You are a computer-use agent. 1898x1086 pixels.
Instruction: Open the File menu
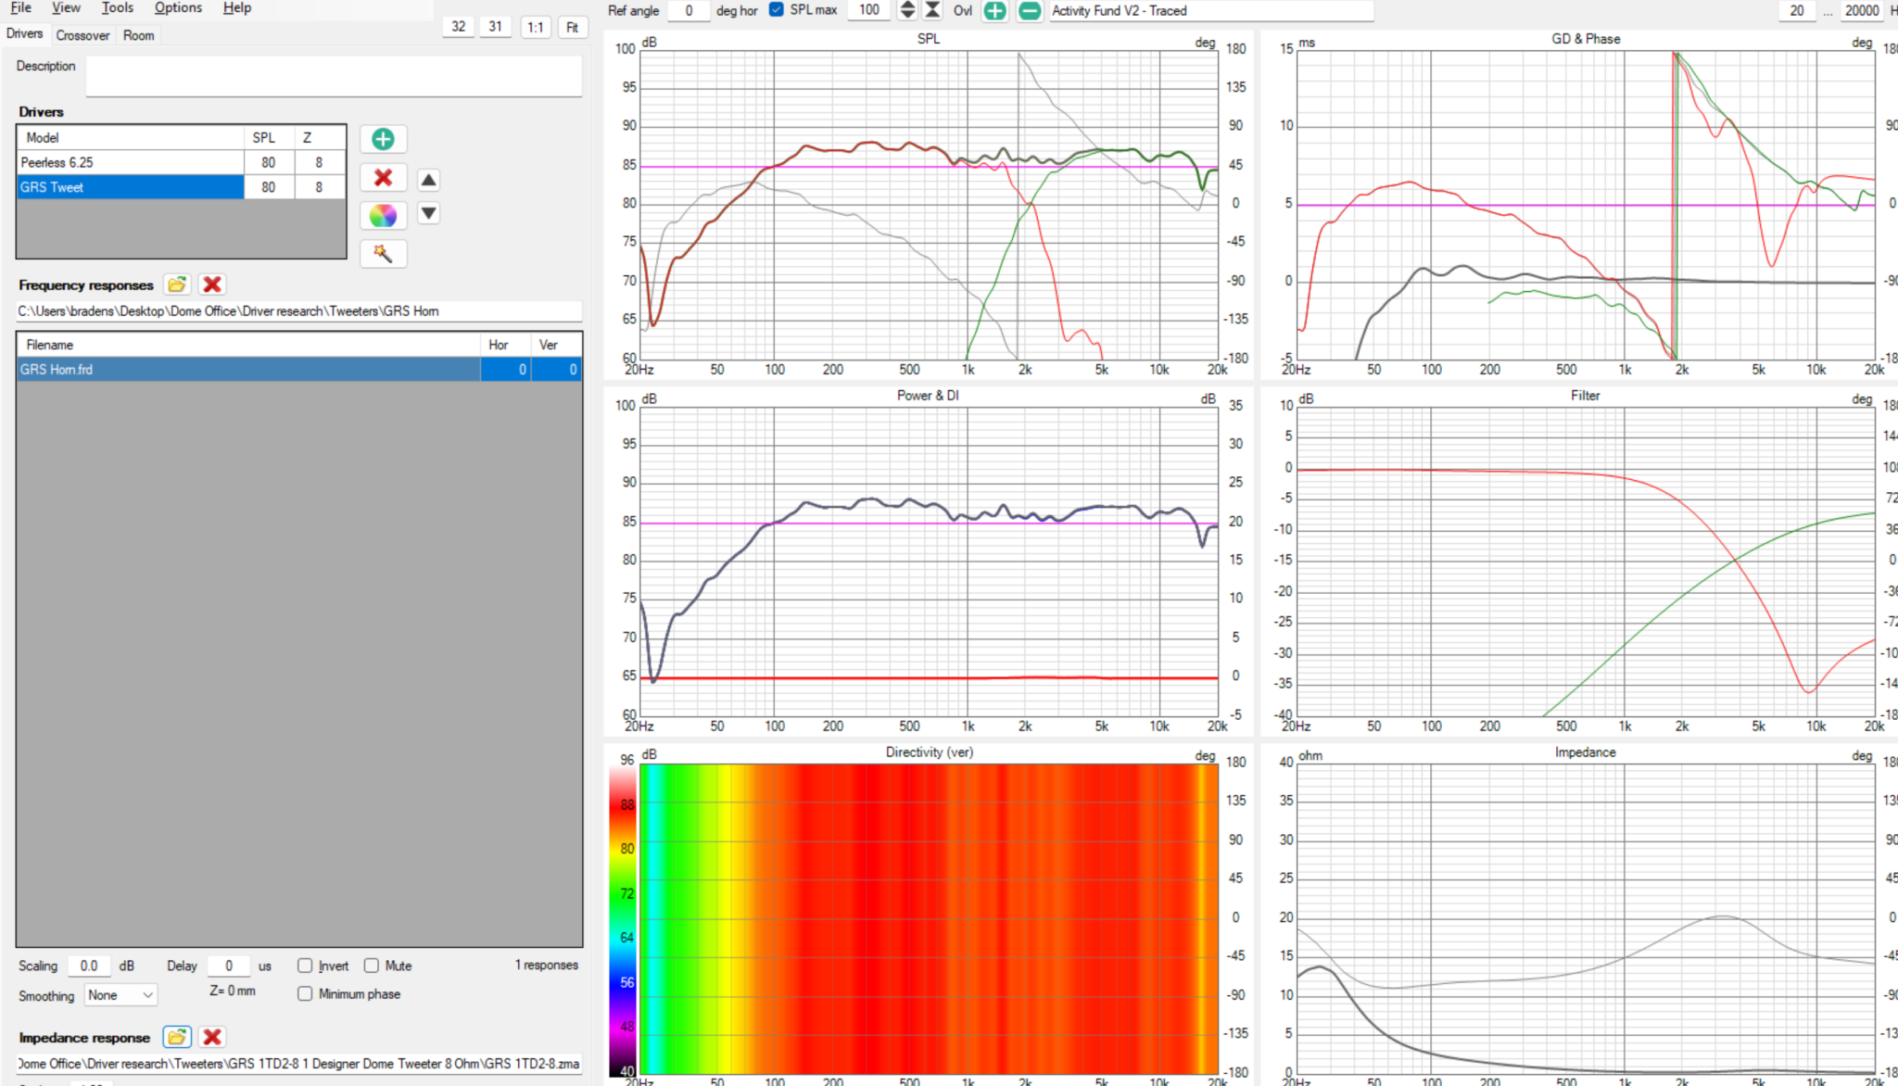point(21,7)
